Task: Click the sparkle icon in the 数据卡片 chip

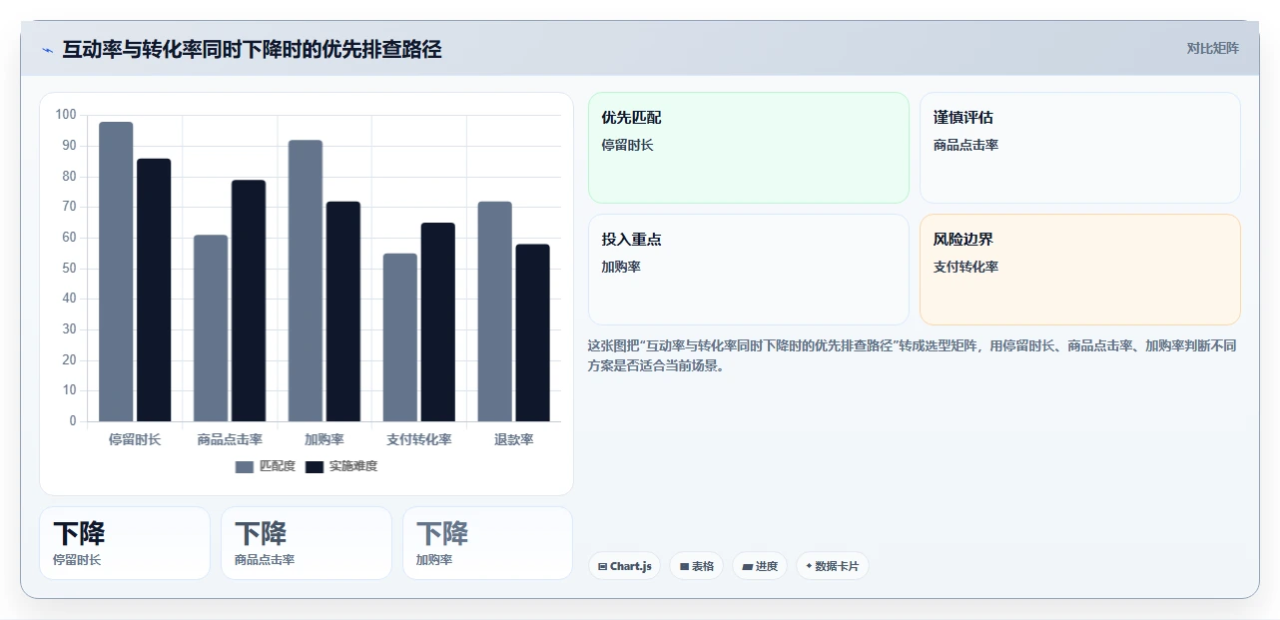Action: click(x=809, y=565)
